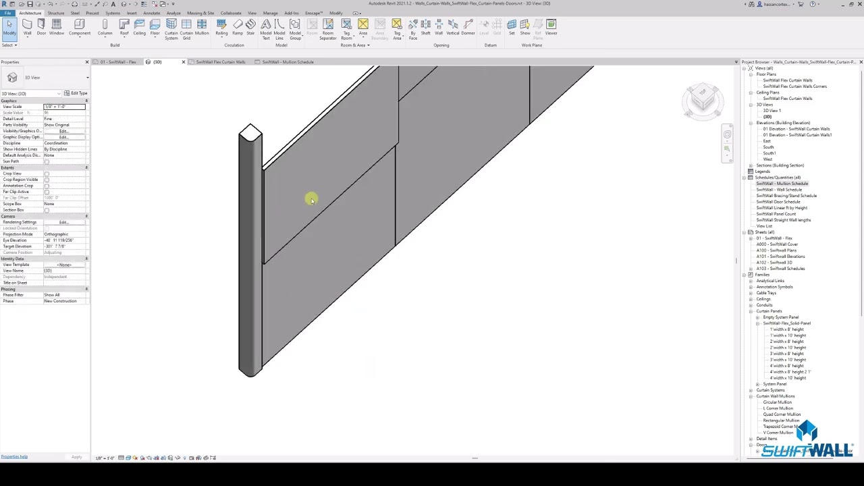Select the Ramp tool
The width and height of the screenshot is (864, 486).
click(238, 28)
